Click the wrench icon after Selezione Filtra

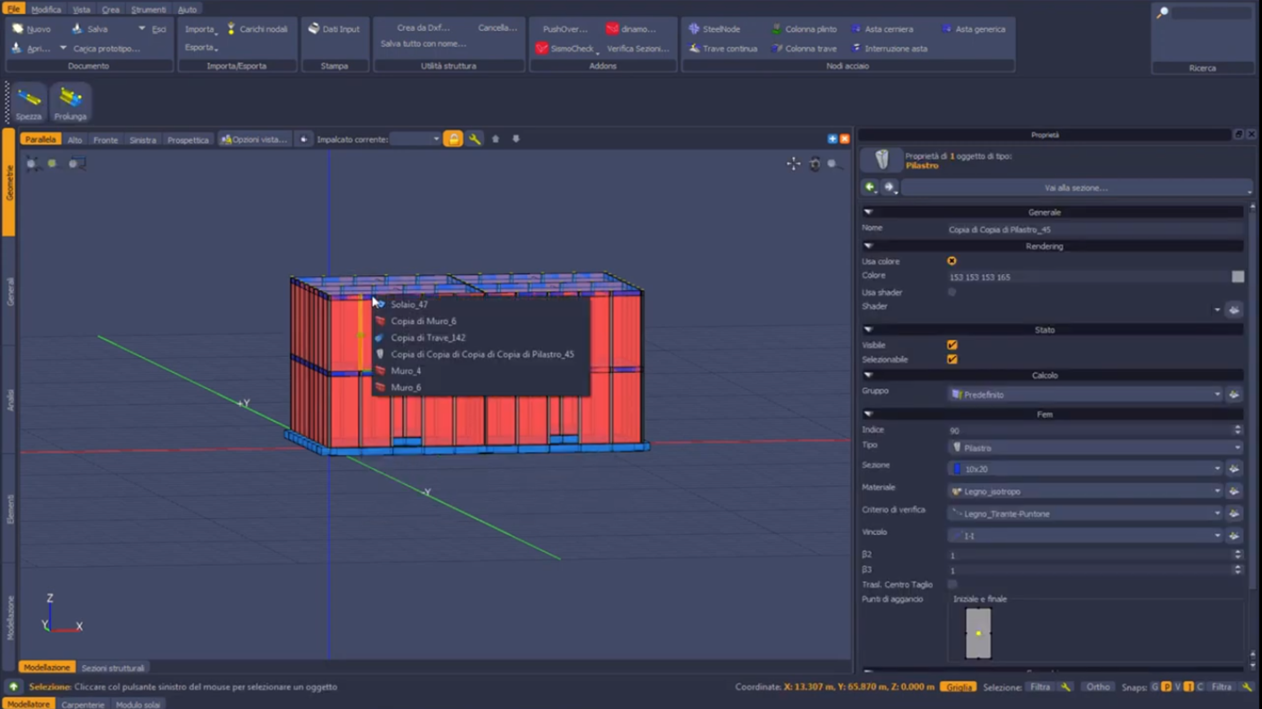point(1065,687)
